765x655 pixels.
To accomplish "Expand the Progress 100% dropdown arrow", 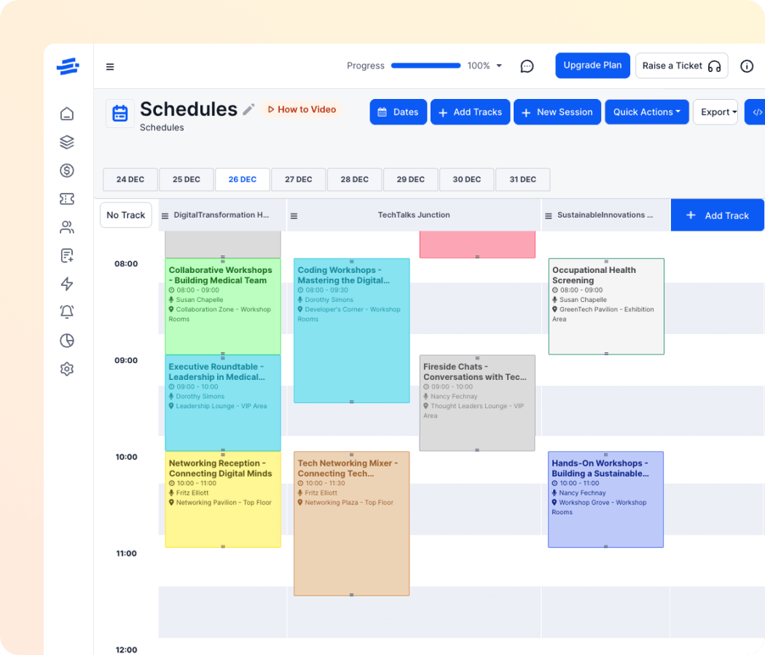I will coord(498,65).
